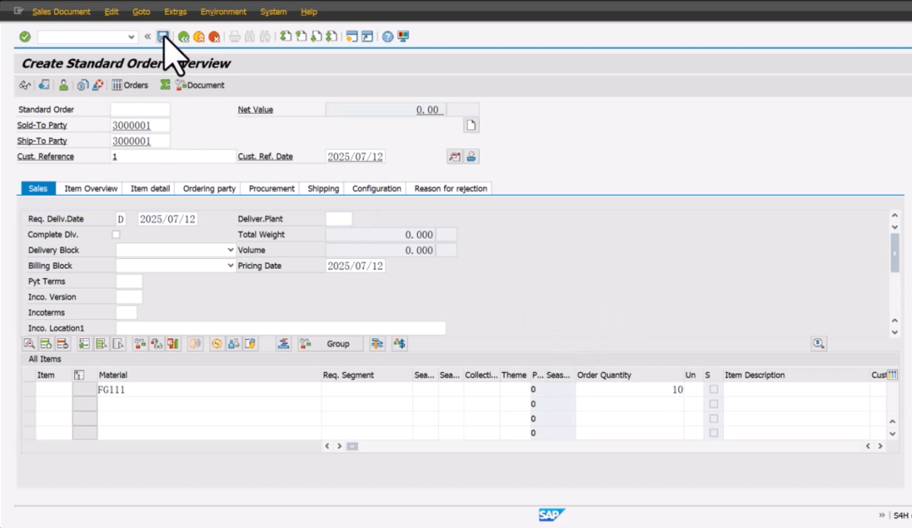Open the Edit menu

point(111,12)
